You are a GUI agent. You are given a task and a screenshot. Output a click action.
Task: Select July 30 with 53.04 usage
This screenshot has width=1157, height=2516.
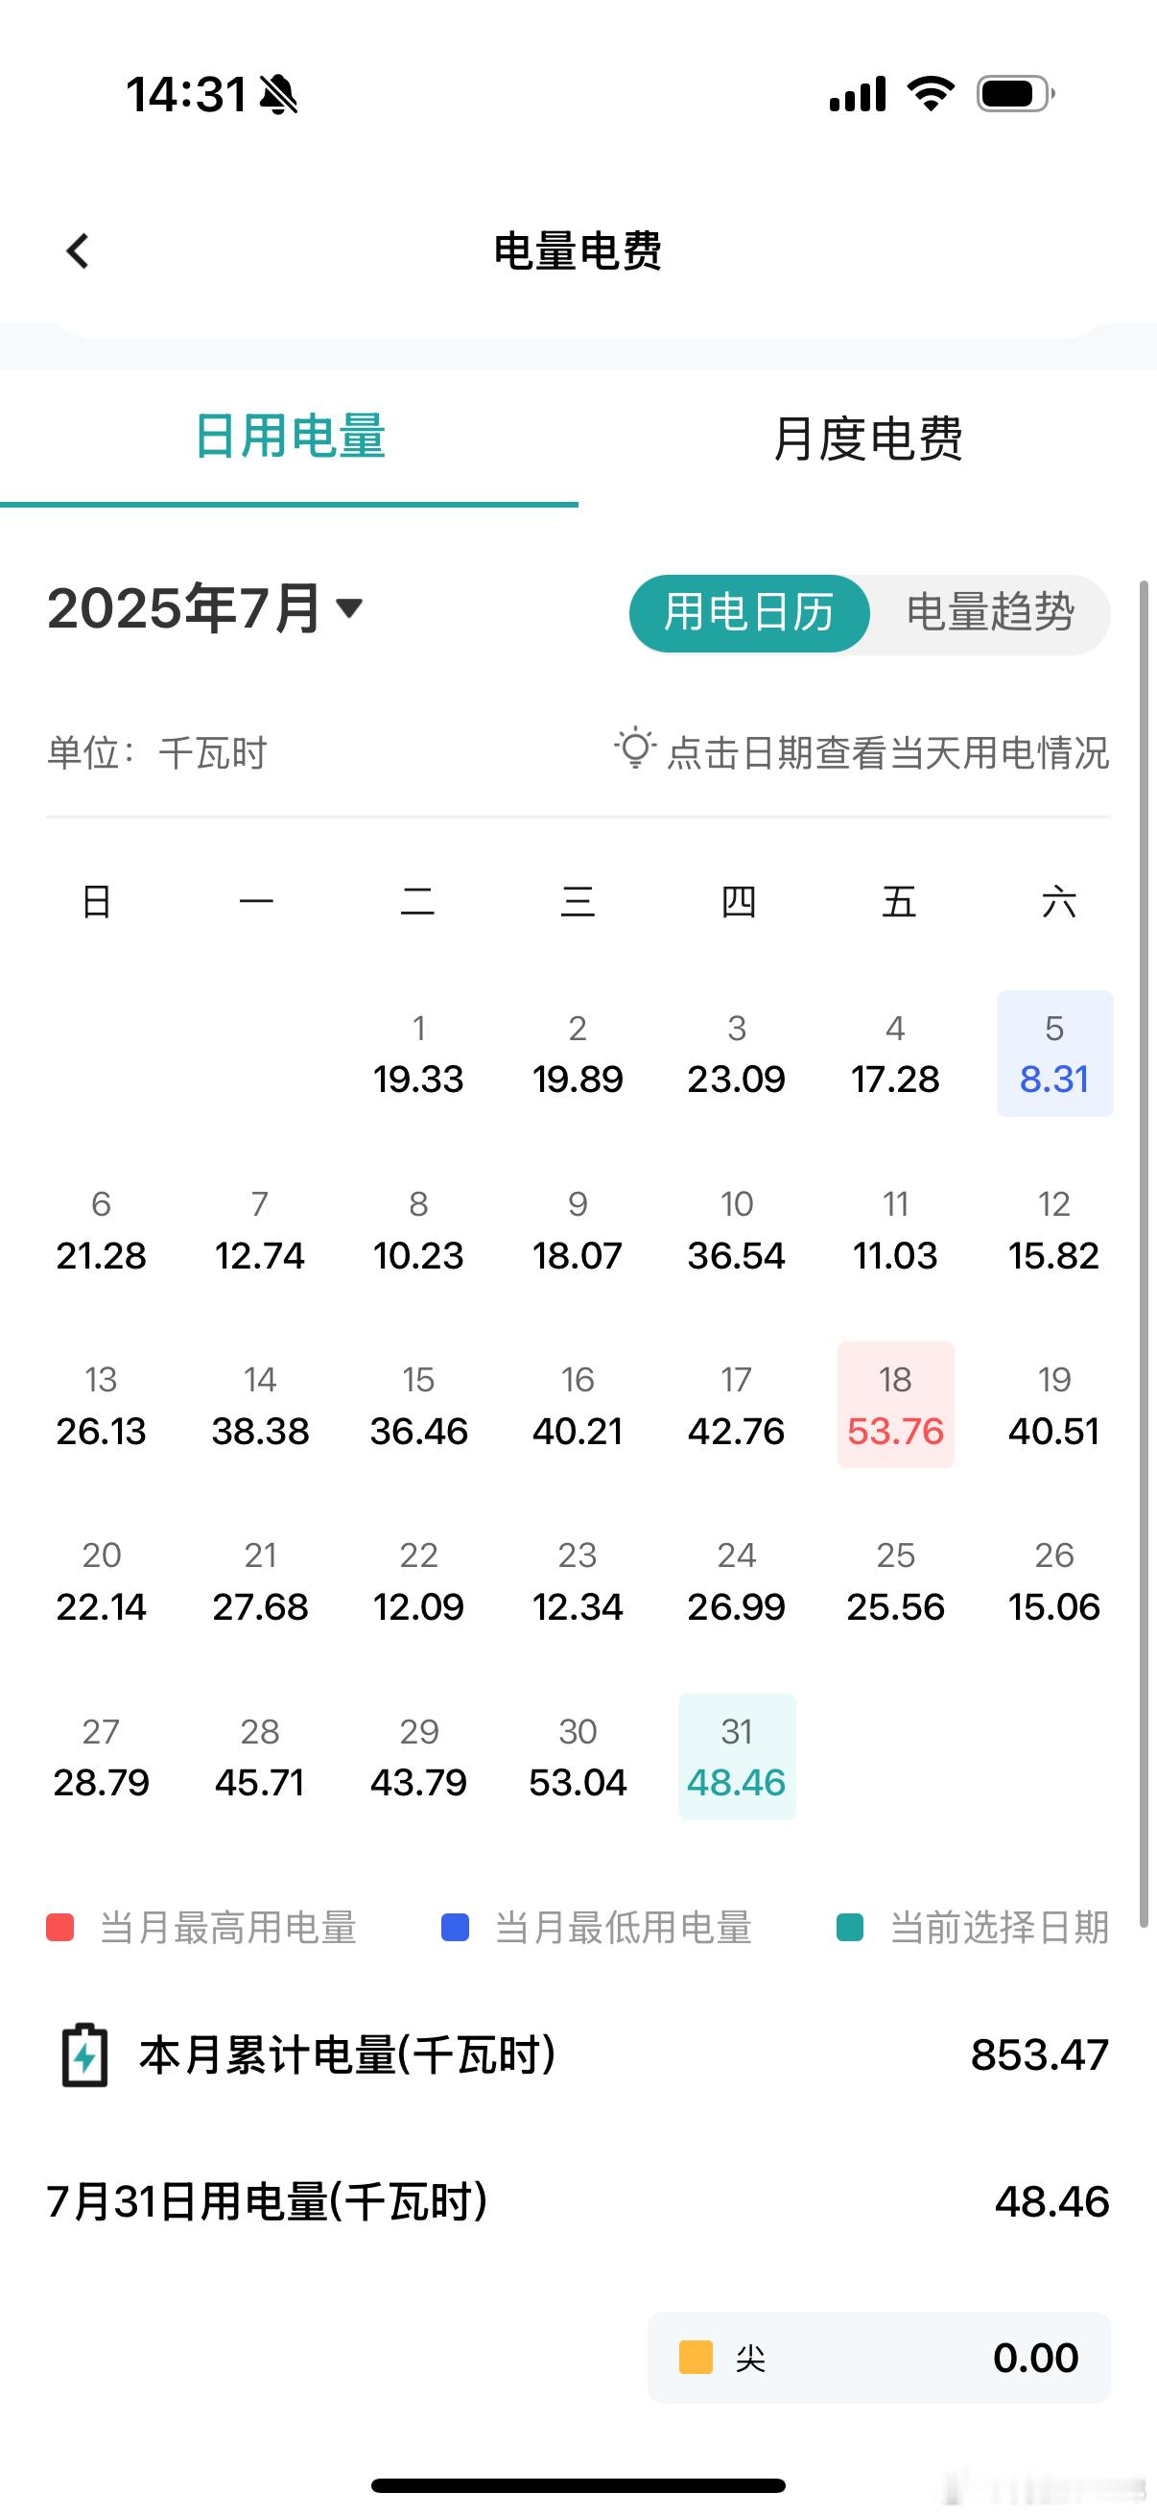tap(578, 1757)
